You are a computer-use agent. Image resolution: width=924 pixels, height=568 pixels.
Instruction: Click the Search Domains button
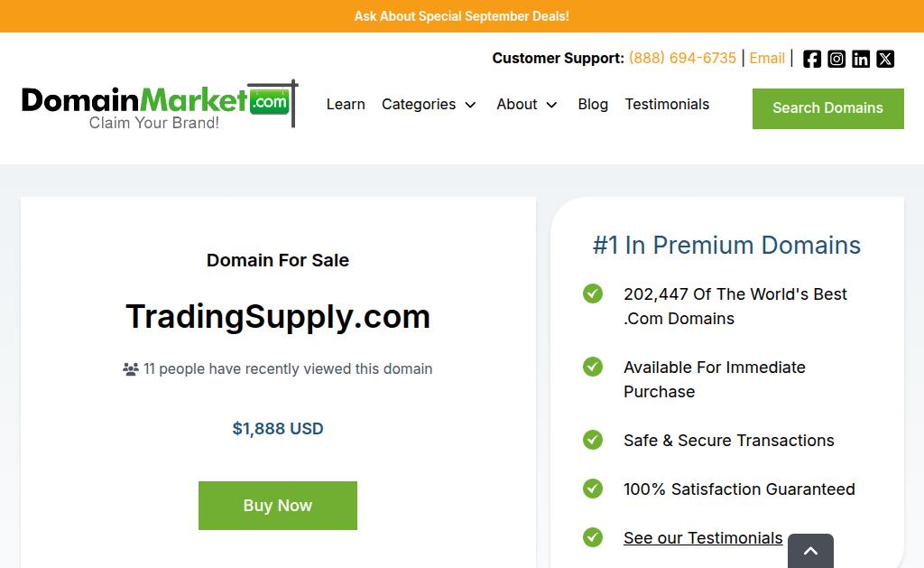828,108
